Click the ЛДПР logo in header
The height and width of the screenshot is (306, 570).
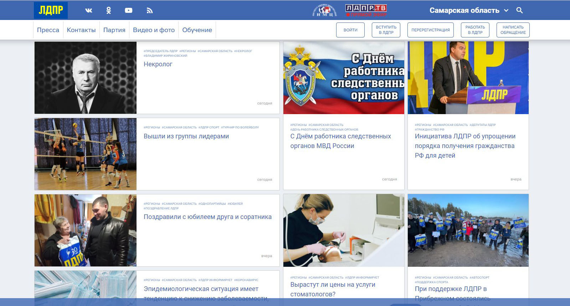tap(51, 10)
